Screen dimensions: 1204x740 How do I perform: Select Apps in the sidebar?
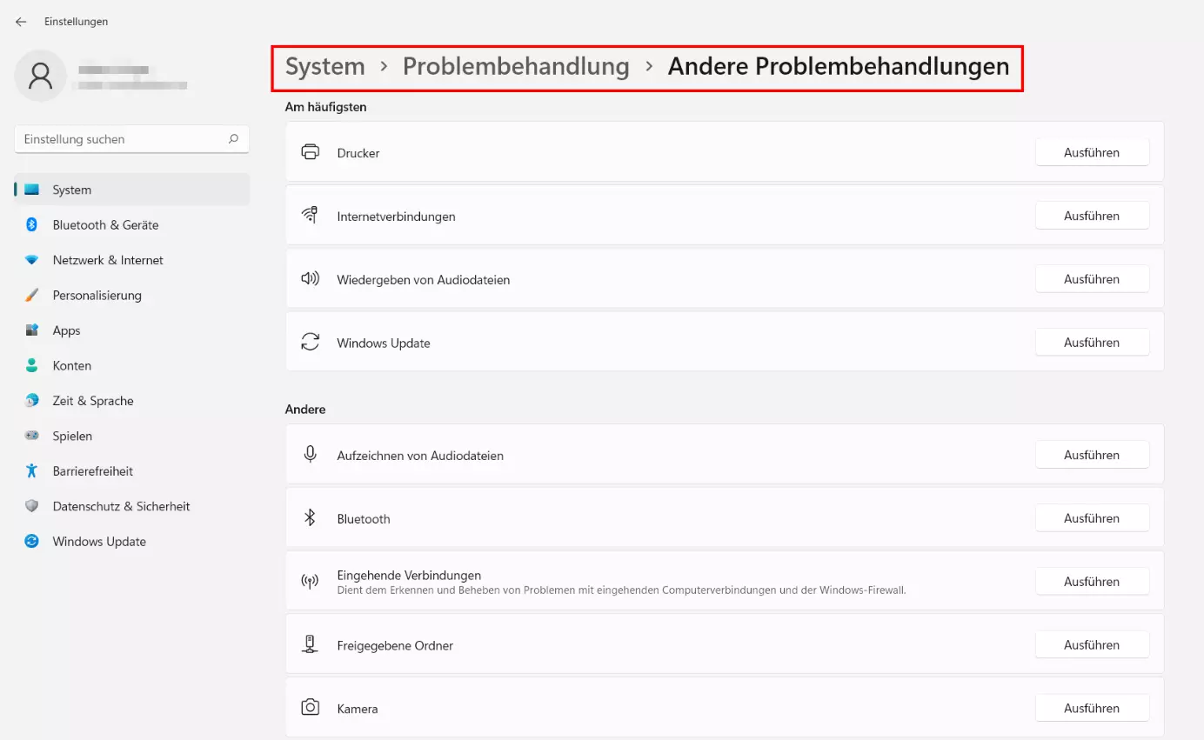point(132,330)
